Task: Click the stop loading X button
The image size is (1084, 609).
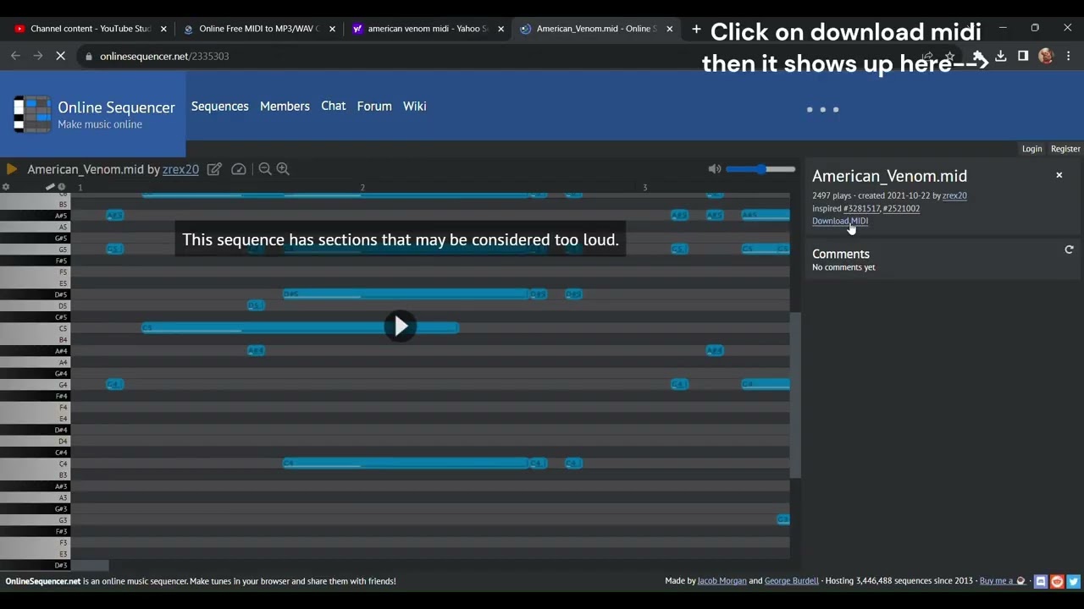Action: (x=61, y=56)
